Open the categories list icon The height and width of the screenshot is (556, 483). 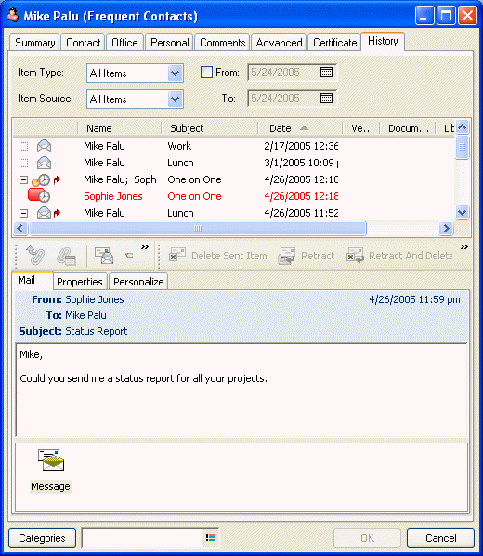(211, 538)
